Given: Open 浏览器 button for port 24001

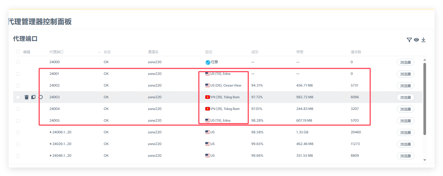Looking at the screenshot, I should [x=405, y=74].
